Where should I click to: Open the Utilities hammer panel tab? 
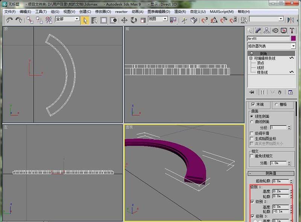pos(291,31)
